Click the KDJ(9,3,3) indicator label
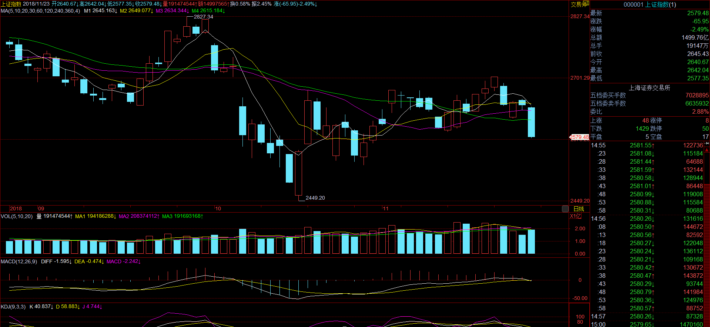 click(13, 307)
